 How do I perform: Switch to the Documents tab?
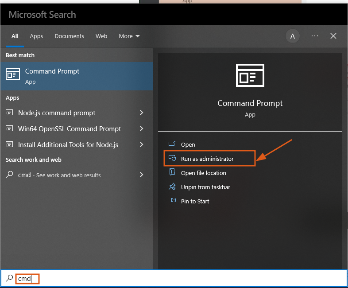click(69, 36)
